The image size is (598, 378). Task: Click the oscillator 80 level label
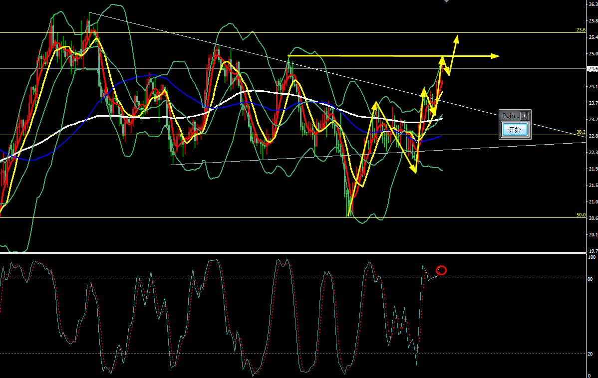point(592,279)
